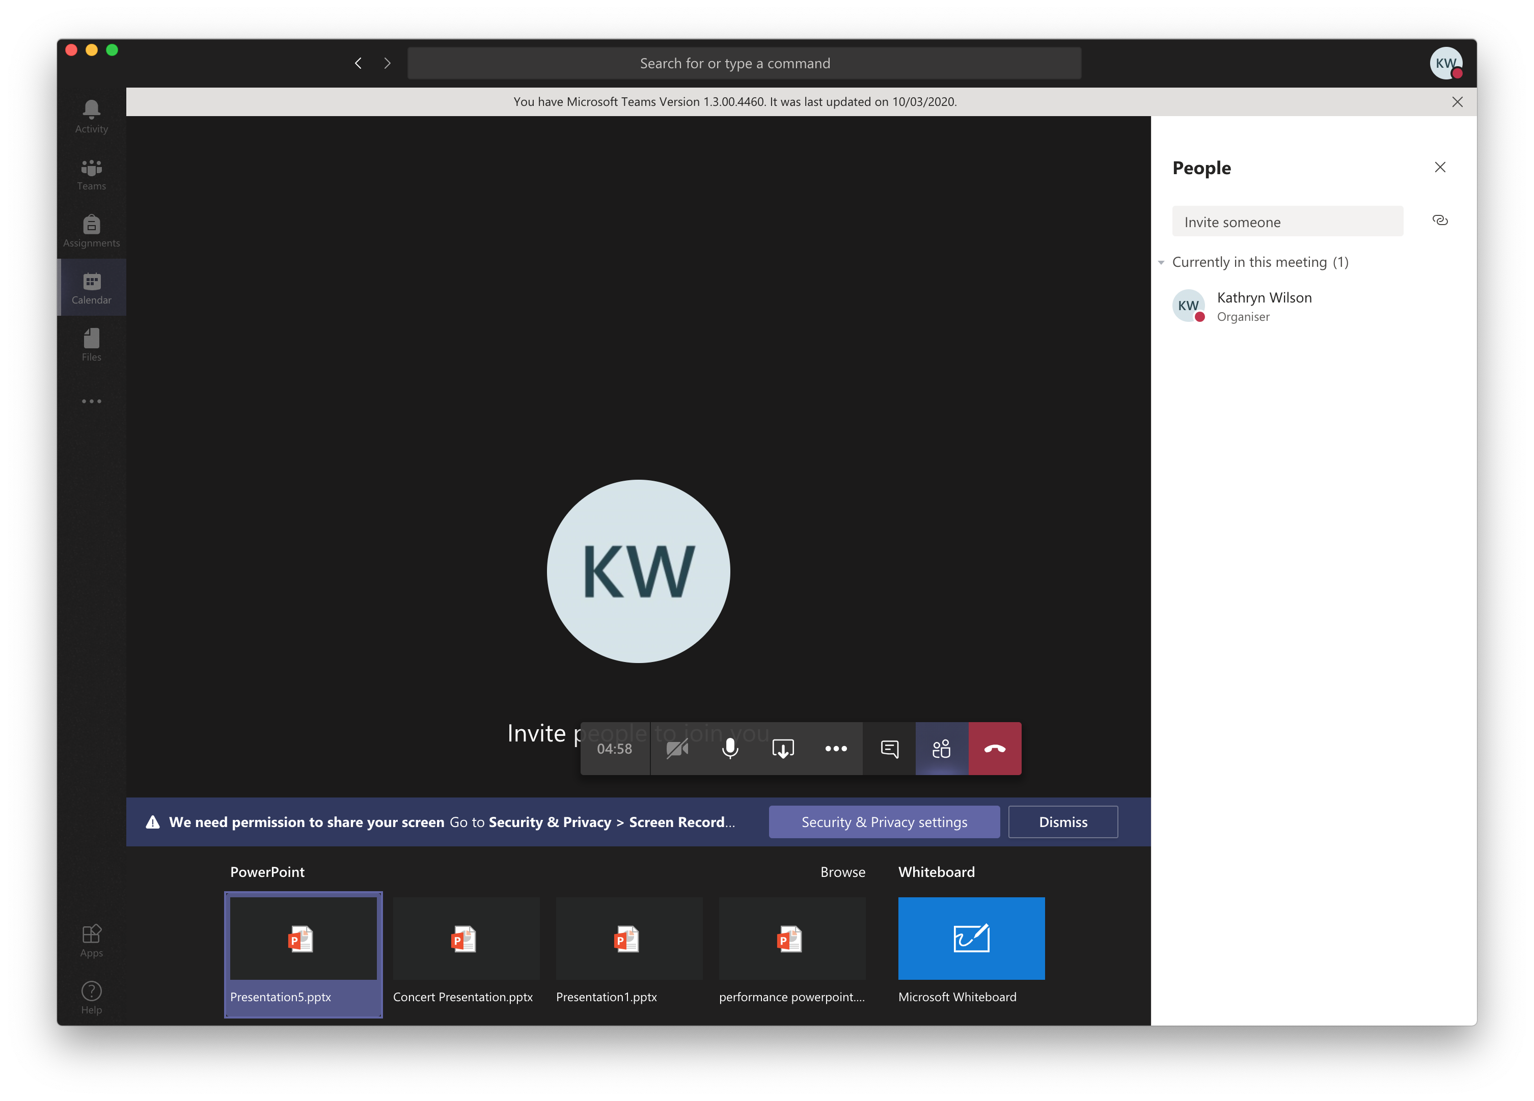
Task: Browse for a PowerPoint file
Action: pos(842,872)
